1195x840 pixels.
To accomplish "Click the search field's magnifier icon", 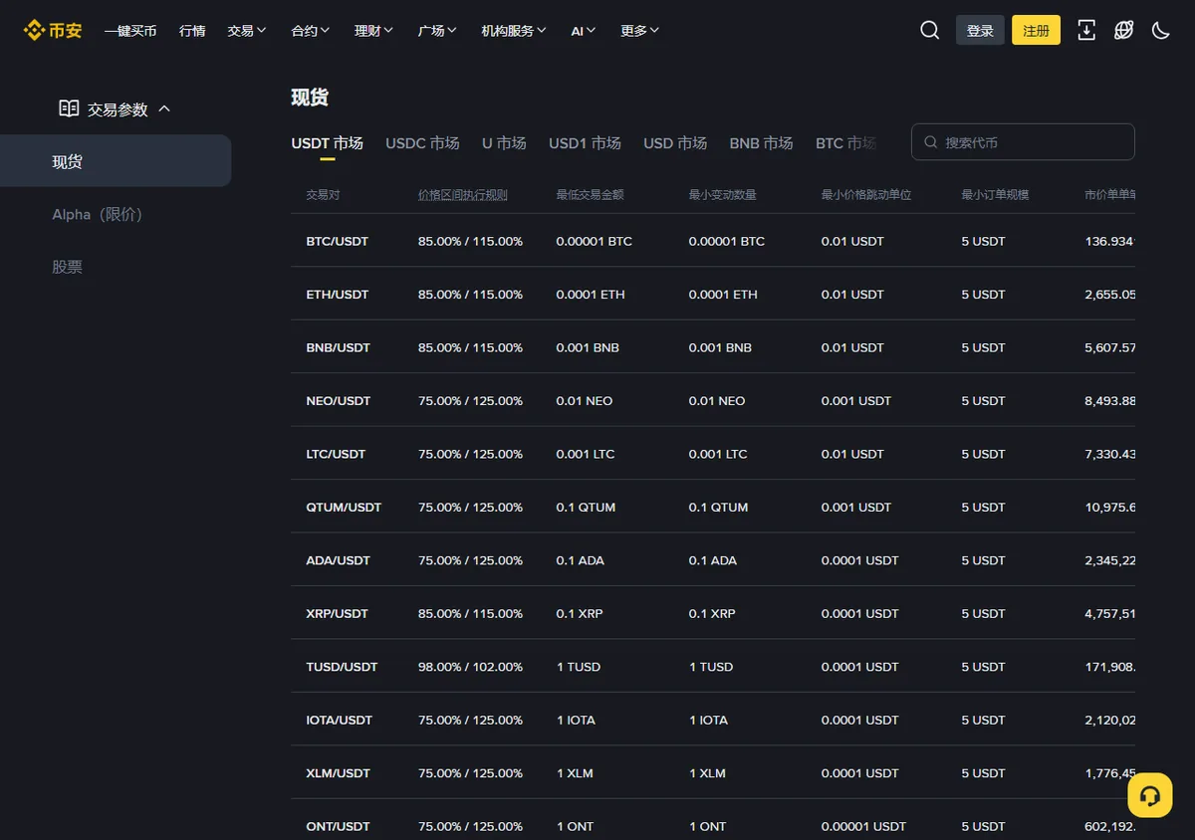I will coord(930,142).
